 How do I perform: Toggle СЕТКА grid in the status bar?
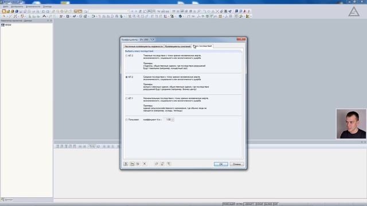pyautogui.click(x=239, y=204)
